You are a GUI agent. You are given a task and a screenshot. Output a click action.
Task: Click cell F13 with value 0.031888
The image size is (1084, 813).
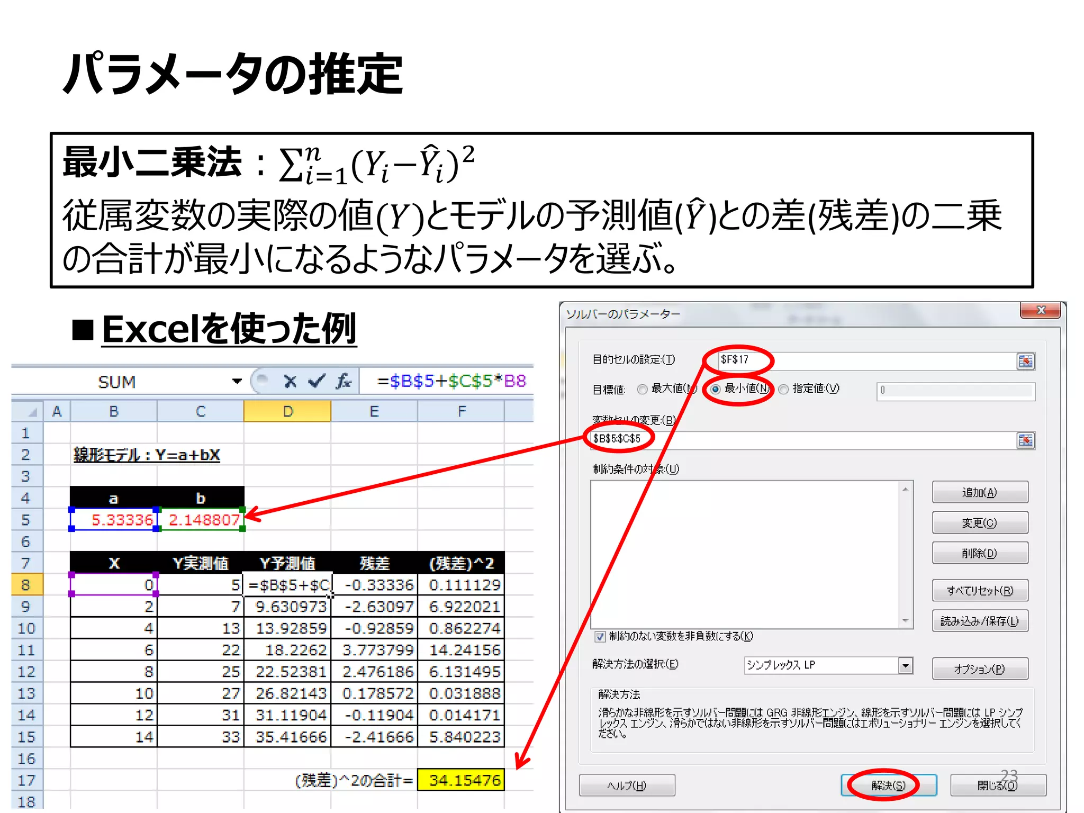[x=461, y=693]
